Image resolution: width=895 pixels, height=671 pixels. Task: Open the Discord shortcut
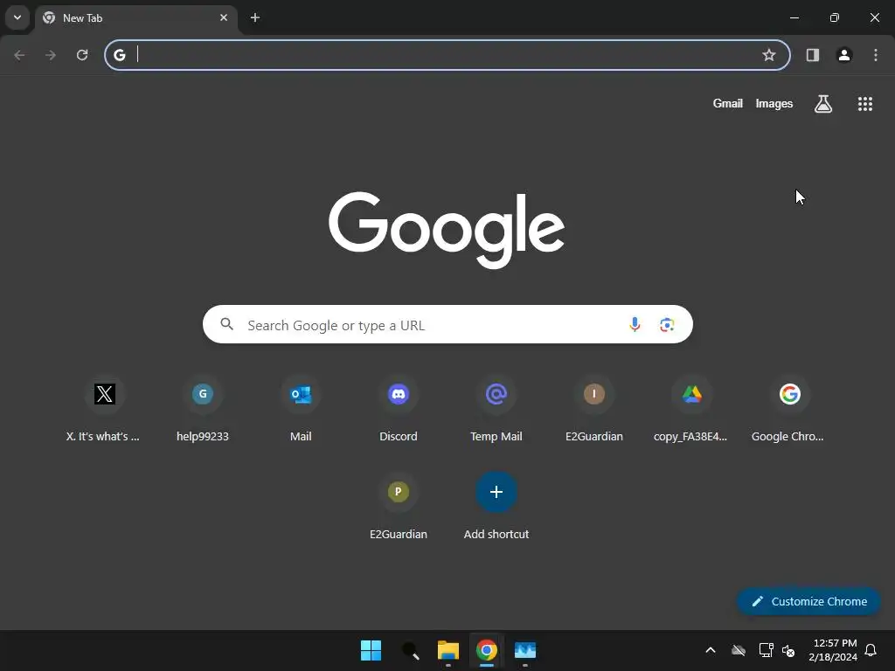[399, 410]
